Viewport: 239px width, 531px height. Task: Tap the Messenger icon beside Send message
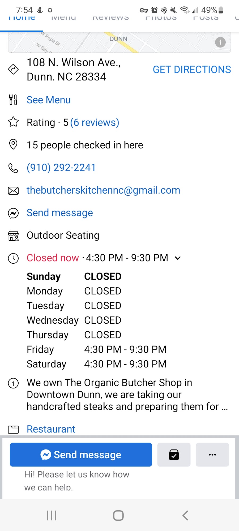13,213
